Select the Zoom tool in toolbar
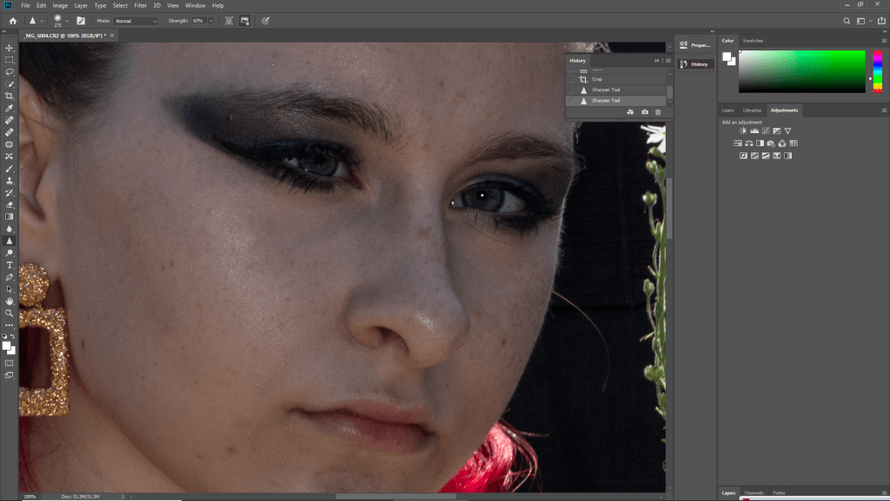The height and width of the screenshot is (501, 890). 10,312
